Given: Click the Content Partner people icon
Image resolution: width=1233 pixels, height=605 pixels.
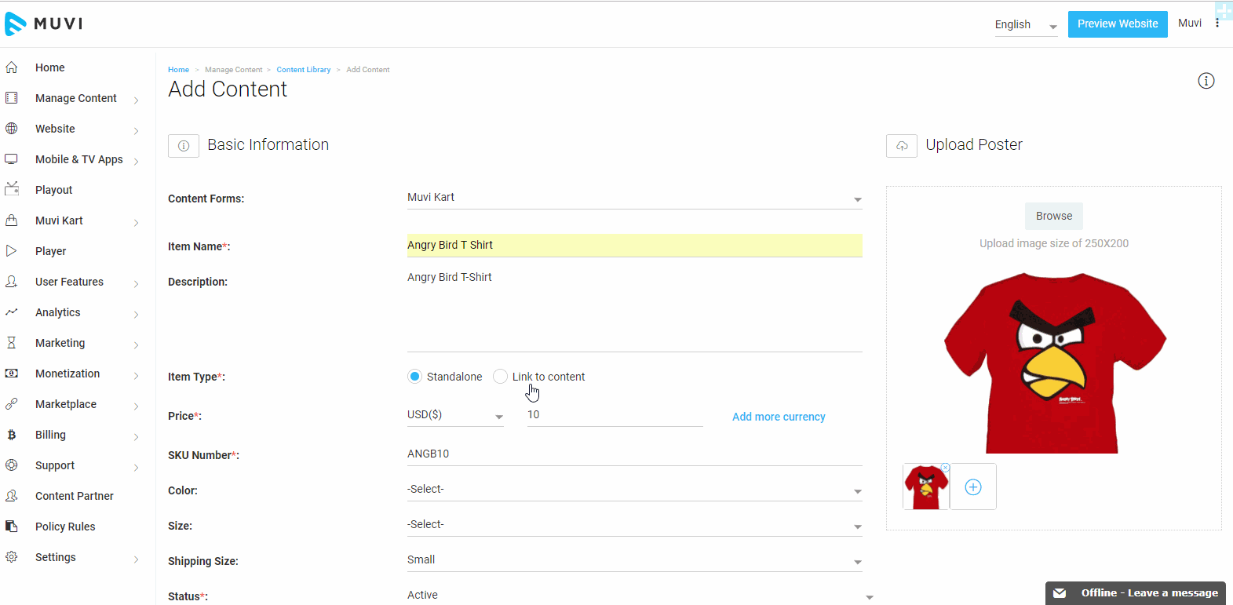Looking at the screenshot, I should pyautogui.click(x=12, y=496).
